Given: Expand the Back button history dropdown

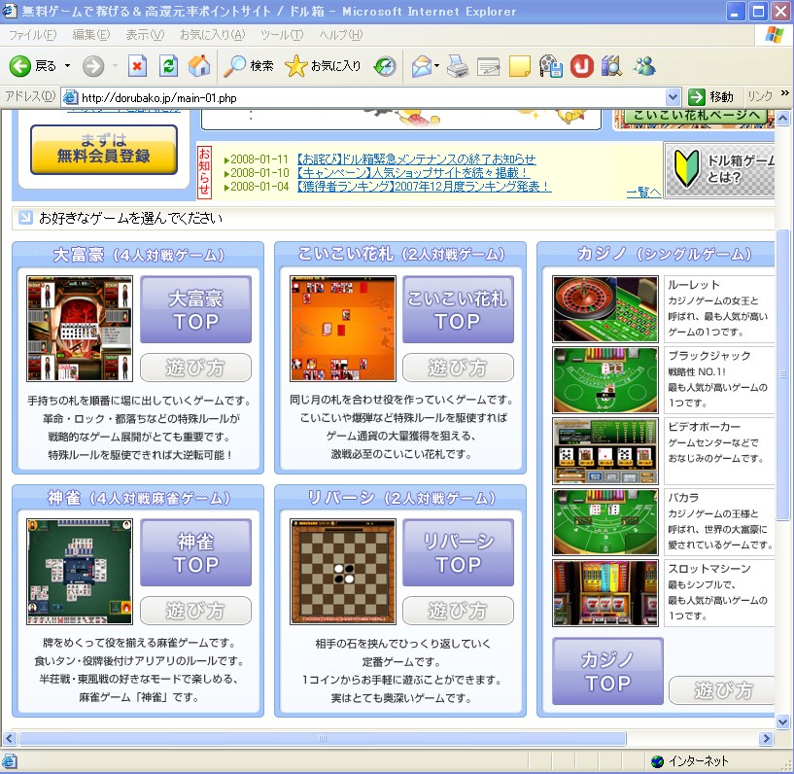Looking at the screenshot, I should coord(67,66).
